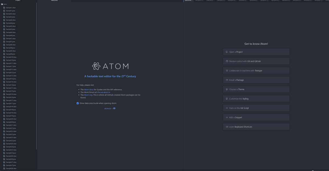Open Sample24.class in the tree
Screen dimensions: 329x171
[x=11, y=144]
